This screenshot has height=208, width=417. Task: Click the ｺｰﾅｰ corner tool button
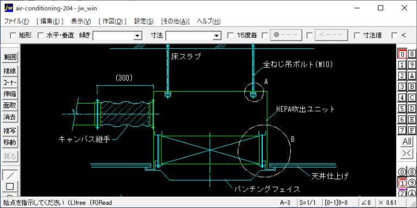(10, 82)
